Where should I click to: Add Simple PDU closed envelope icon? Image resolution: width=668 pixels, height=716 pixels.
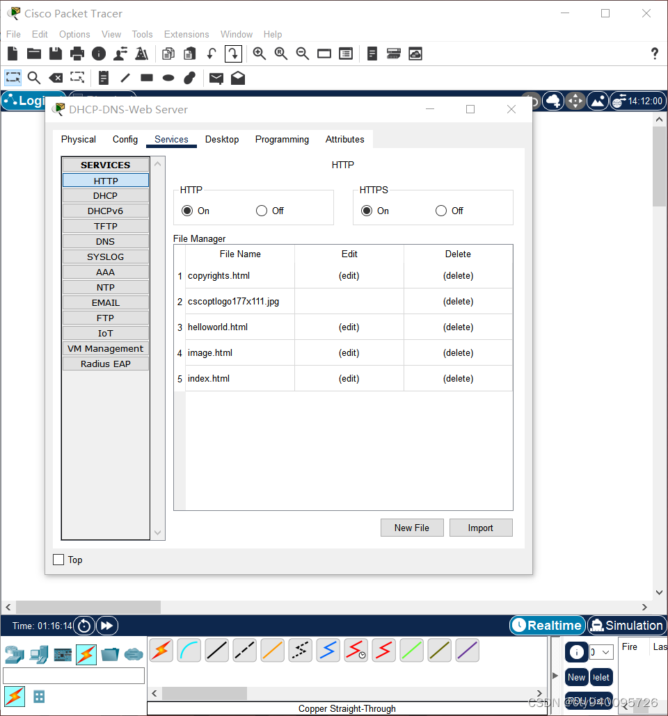click(216, 79)
